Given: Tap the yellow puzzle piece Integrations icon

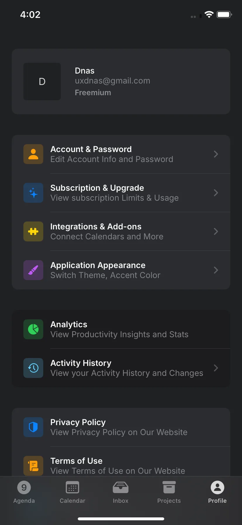Looking at the screenshot, I should (33, 231).
